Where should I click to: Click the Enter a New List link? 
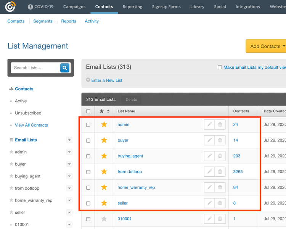tap(107, 80)
